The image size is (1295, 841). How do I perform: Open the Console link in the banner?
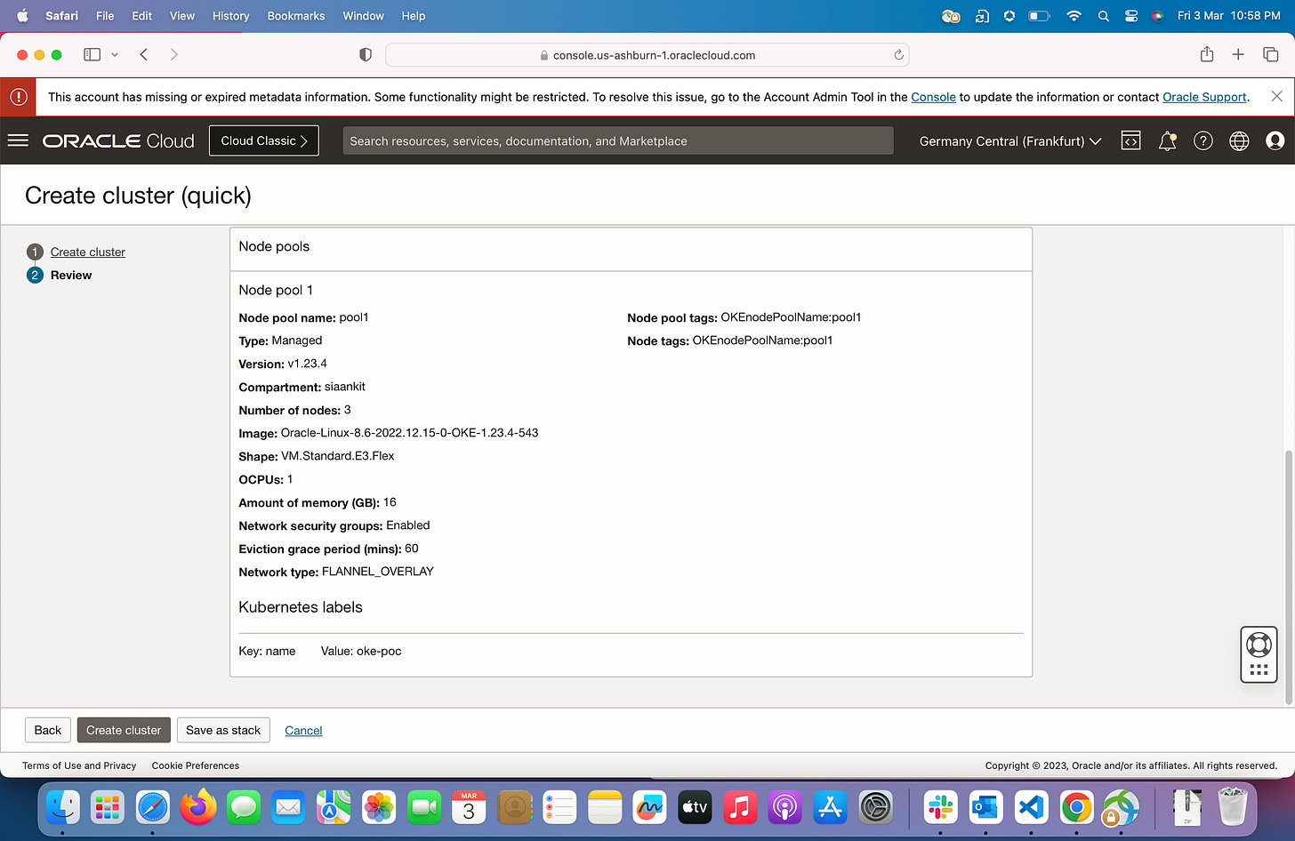click(x=933, y=97)
